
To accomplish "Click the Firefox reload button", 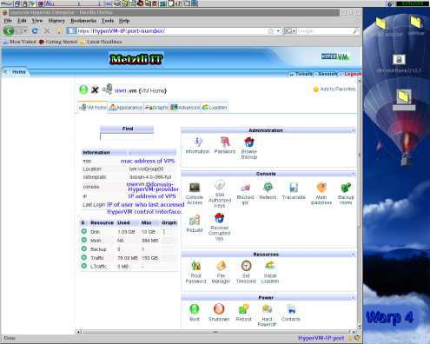I will pyautogui.click(x=35, y=30).
